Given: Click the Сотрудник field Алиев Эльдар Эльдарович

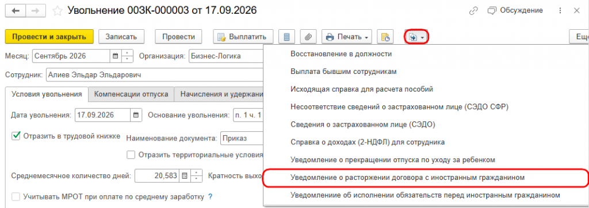Looking at the screenshot, I should point(154,75).
